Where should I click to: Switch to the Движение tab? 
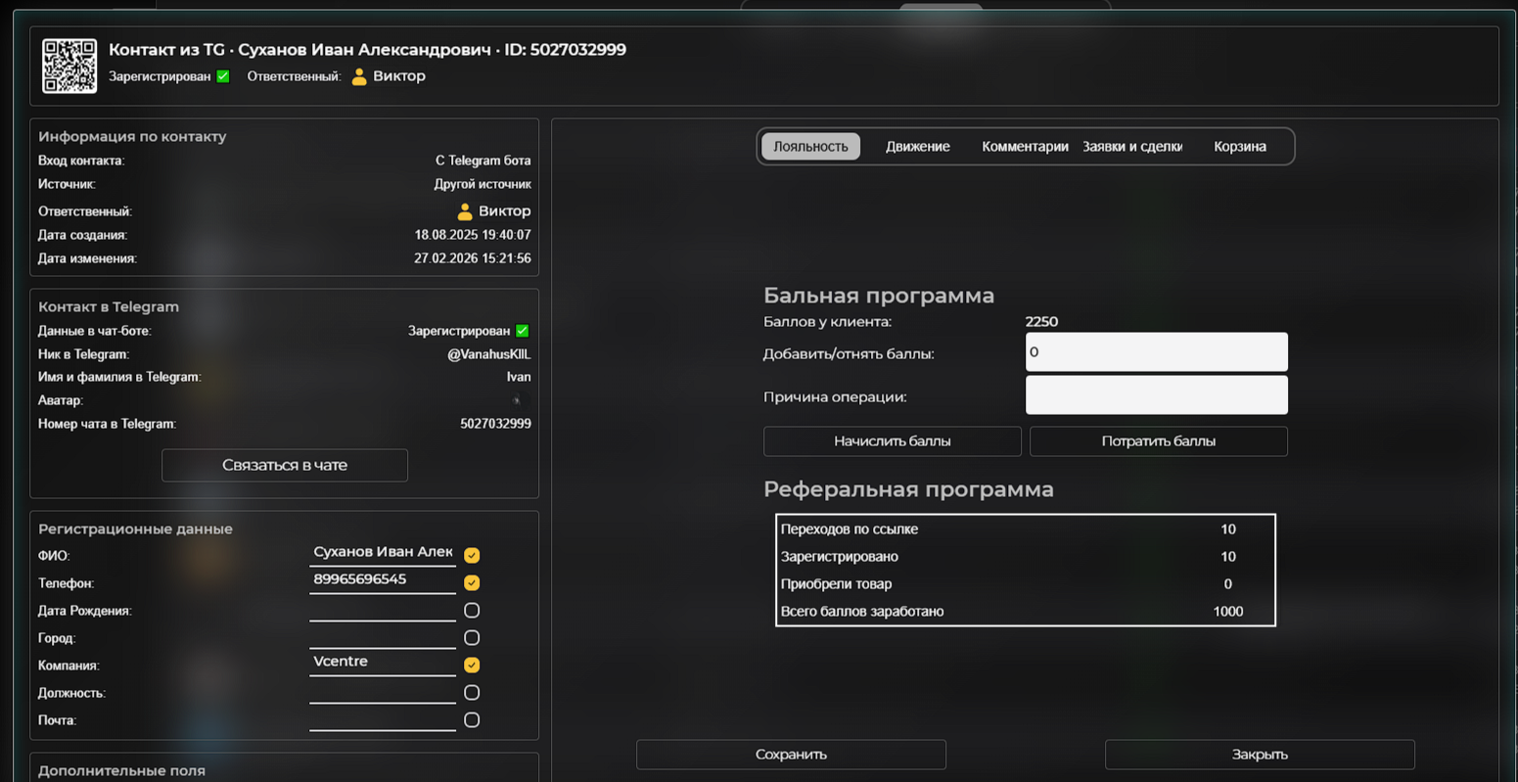918,146
